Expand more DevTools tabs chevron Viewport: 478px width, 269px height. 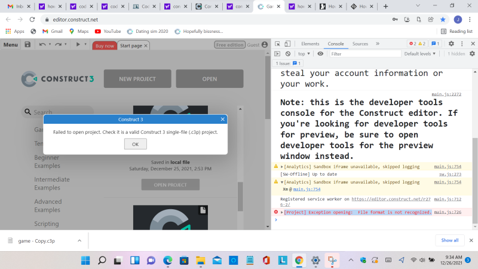[378, 44]
